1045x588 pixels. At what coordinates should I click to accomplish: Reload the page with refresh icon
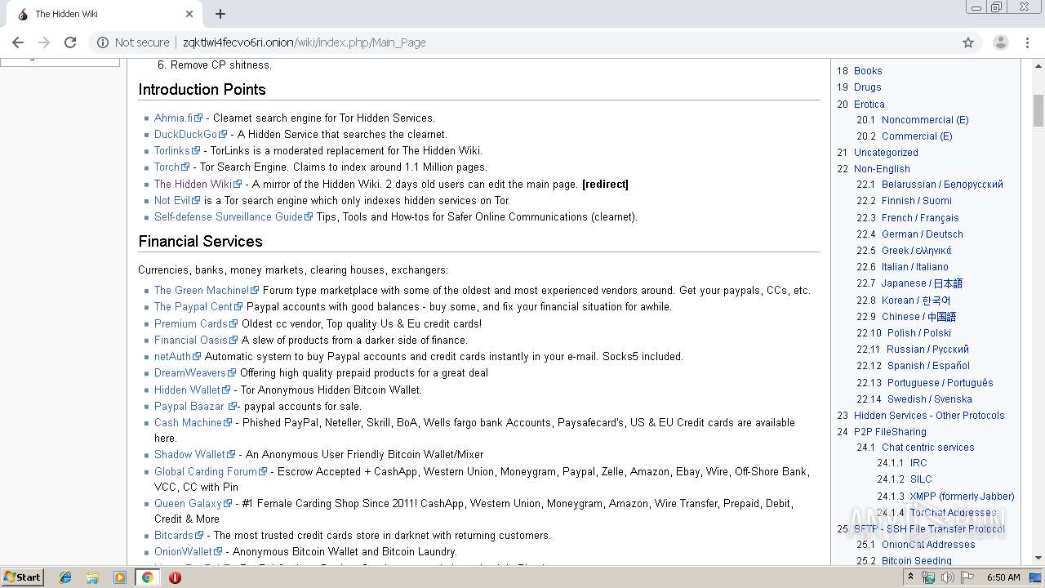click(70, 42)
